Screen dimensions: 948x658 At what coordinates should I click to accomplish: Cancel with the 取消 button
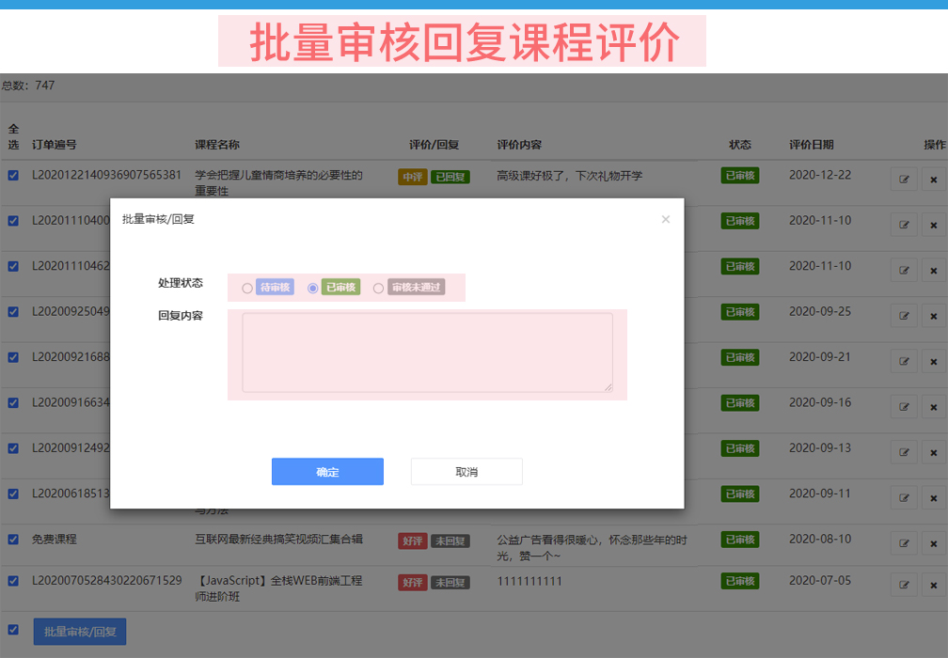[466, 471]
